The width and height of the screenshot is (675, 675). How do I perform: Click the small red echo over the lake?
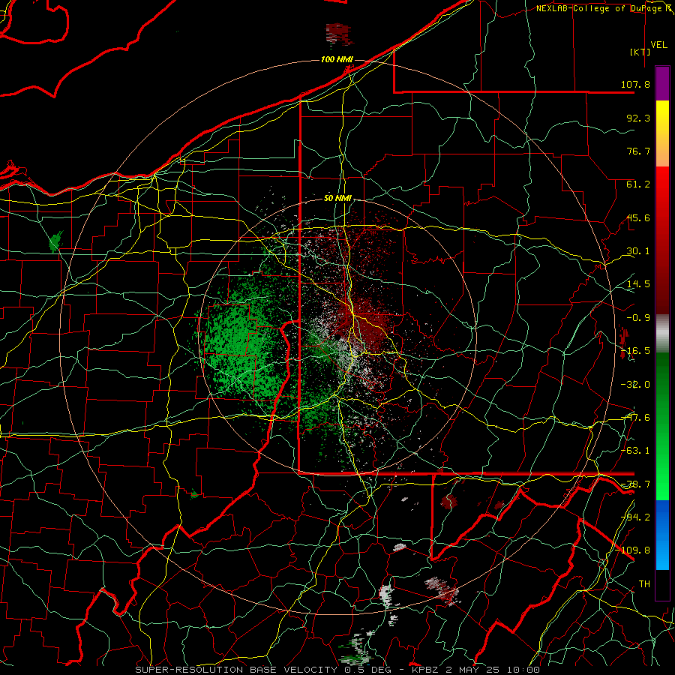[339, 34]
